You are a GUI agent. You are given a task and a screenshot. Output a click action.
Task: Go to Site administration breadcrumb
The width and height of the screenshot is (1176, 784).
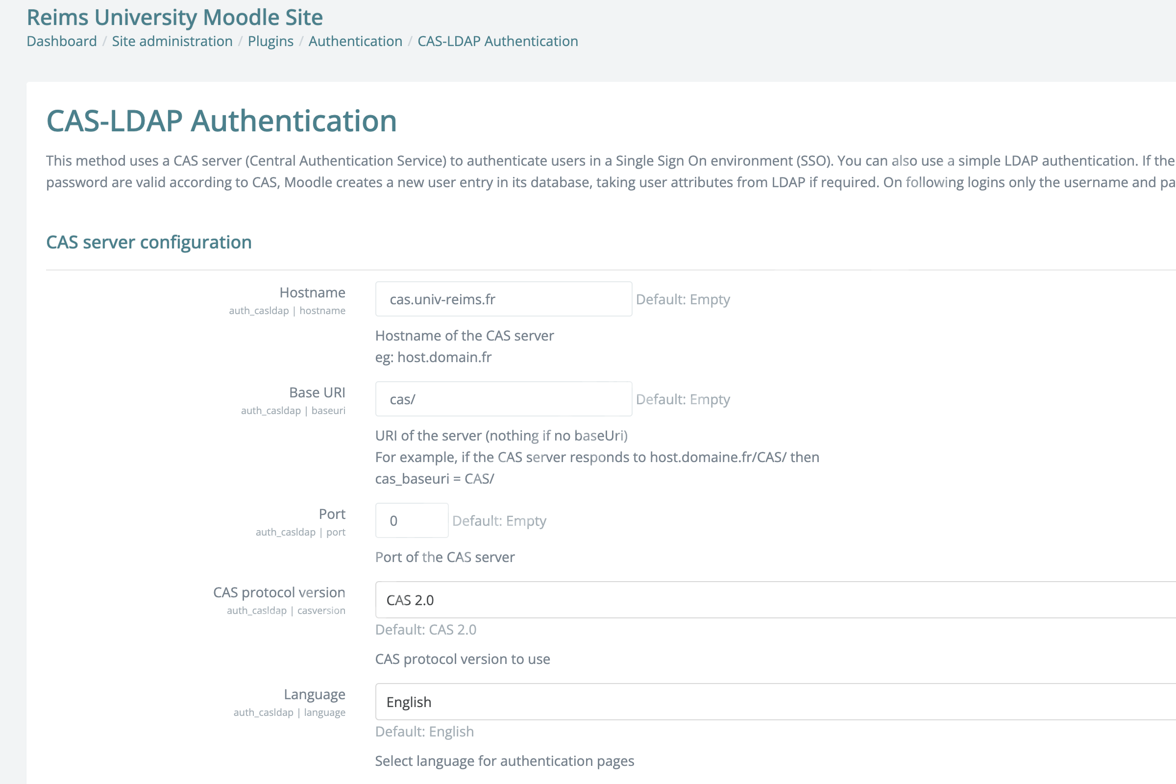172,41
